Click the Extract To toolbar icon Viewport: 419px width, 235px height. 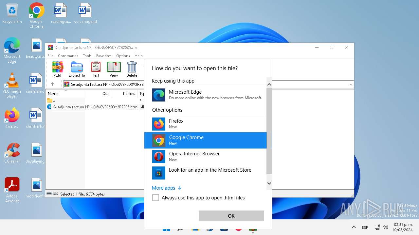click(x=77, y=69)
